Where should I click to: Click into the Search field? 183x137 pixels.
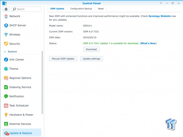click(x=26, y=9)
